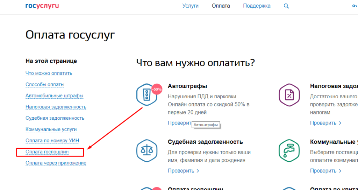Click the Налоговая задолженность percent icon
Screen dimensions: 358x190
tap(289, 94)
